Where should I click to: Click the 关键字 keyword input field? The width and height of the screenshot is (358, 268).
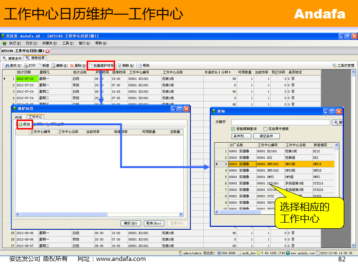pos(280,122)
